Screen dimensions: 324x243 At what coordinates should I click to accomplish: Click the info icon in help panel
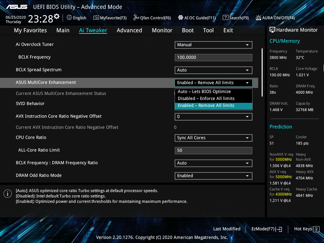click(x=8, y=194)
